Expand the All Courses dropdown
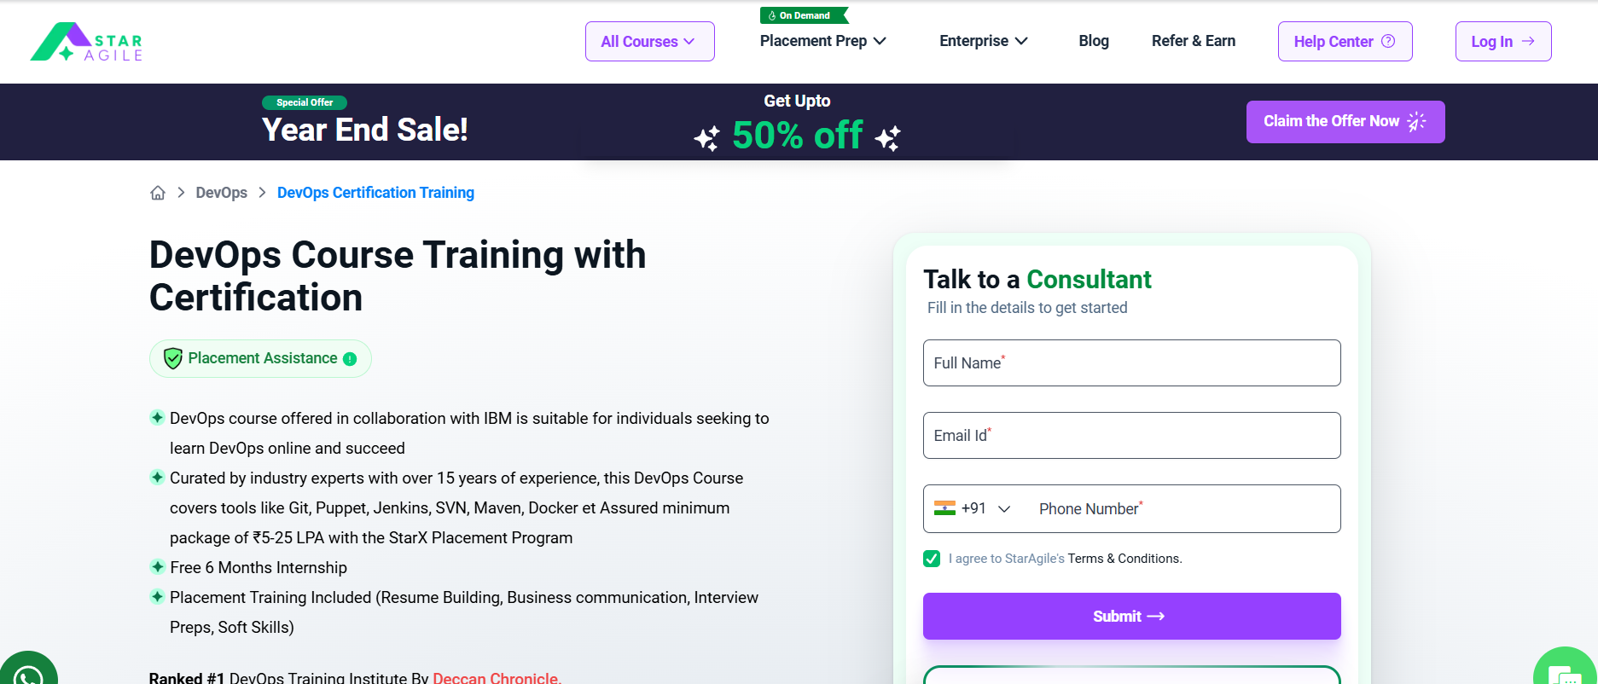 [x=650, y=41]
